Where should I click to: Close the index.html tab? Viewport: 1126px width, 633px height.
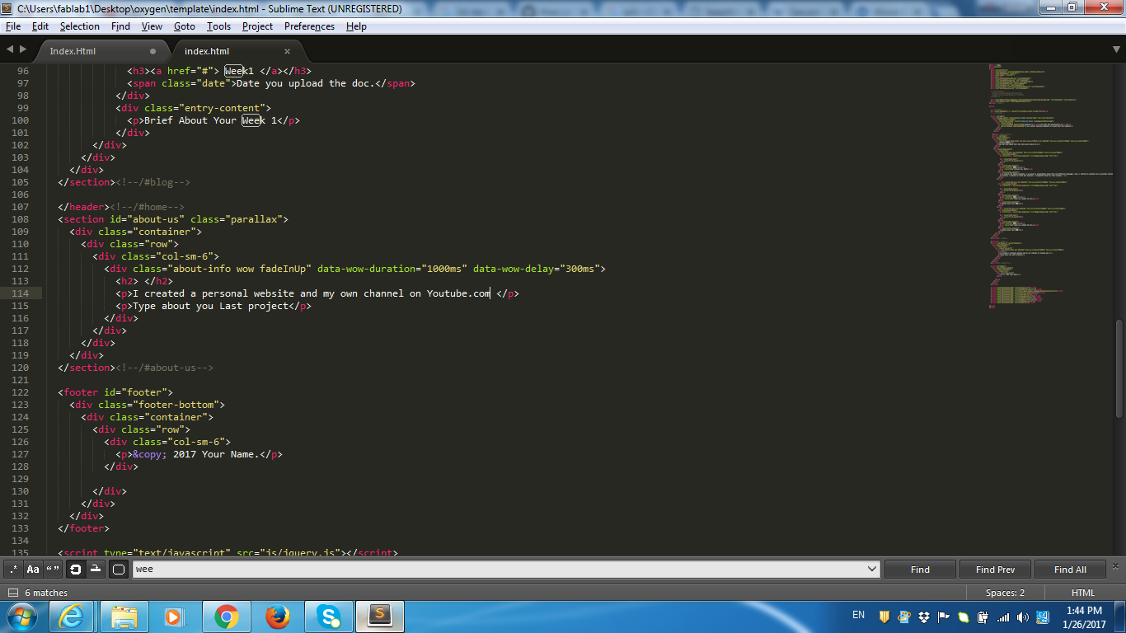[x=287, y=51]
